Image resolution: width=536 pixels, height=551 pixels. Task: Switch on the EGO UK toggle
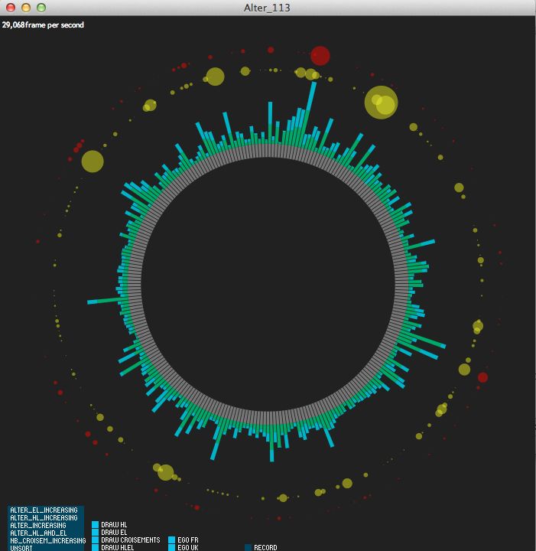(x=171, y=548)
